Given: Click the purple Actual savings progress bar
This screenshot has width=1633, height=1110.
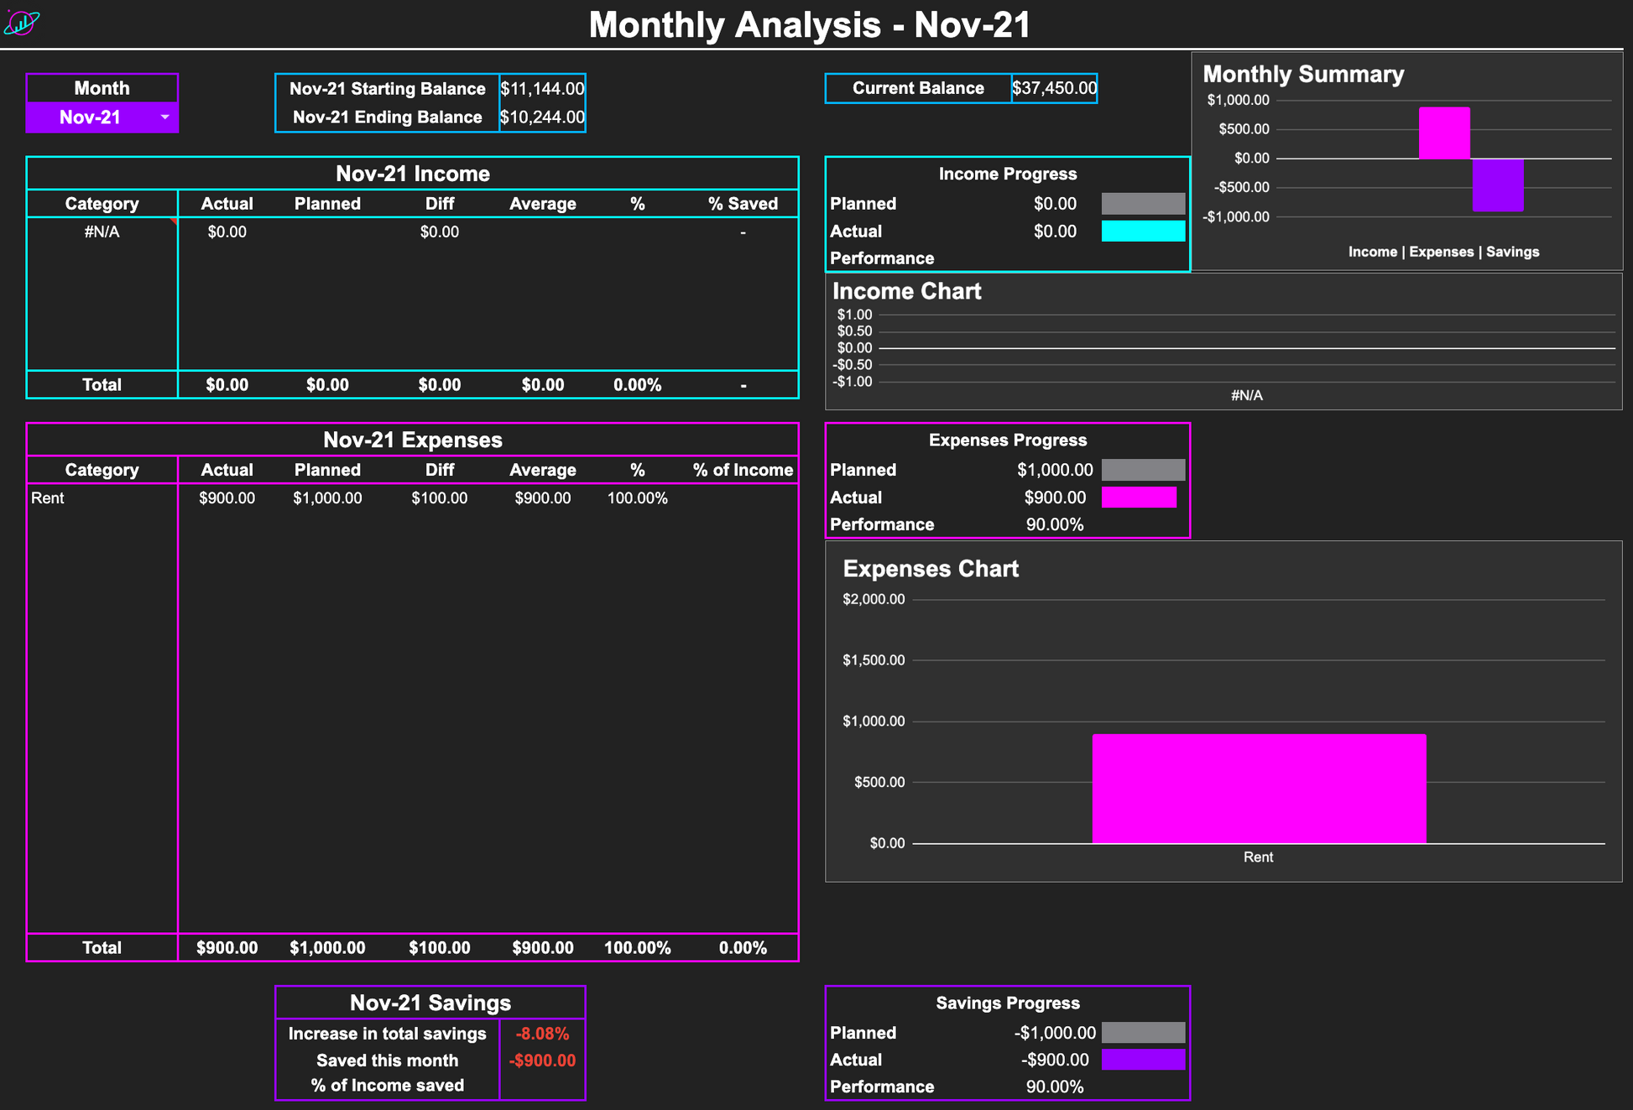Looking at the screenshot, I should click(1143, 1060).
